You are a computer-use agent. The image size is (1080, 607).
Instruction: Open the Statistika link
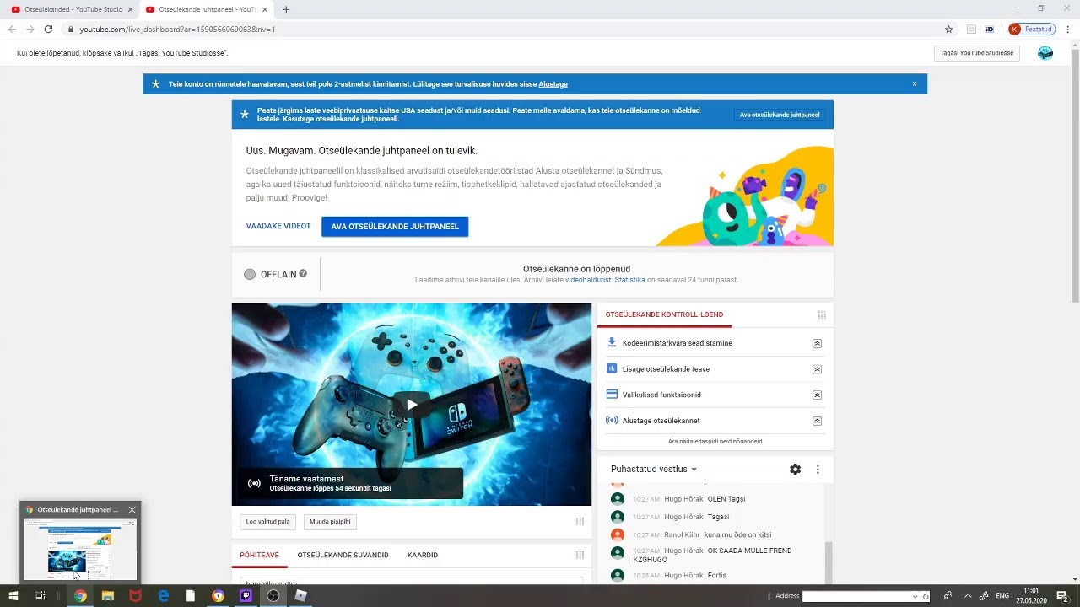click(x=629, y=280)
